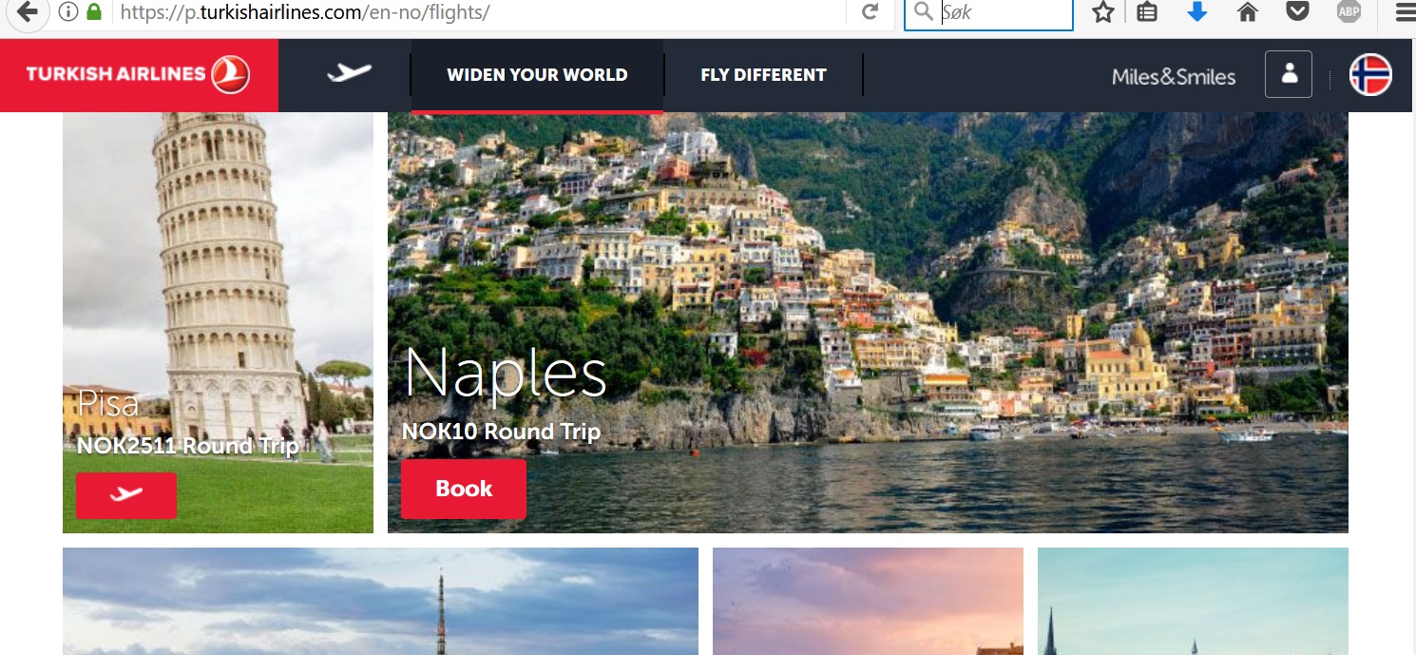
Task: Click the Miles&Smiles link
Action: (x=1174, y=77)
